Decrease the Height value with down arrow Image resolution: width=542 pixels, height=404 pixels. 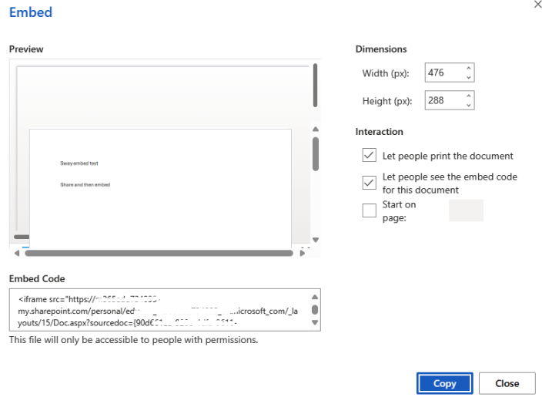coord(468,105)
